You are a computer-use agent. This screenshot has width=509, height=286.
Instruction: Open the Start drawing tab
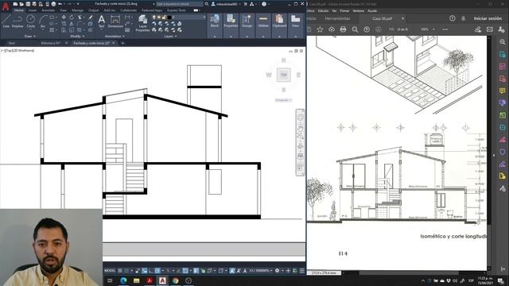click(x=12, y=43)
